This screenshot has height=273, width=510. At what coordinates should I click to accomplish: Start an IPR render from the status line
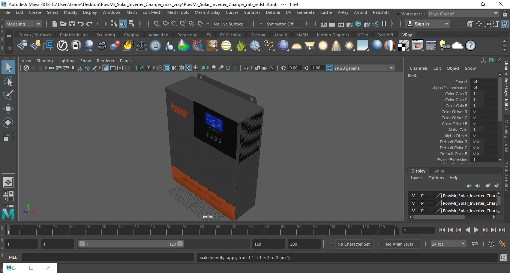pyautogui.click(x=341, y=24)
